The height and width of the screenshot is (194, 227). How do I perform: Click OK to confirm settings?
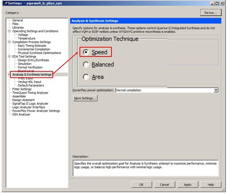click(x=141, y=184)
